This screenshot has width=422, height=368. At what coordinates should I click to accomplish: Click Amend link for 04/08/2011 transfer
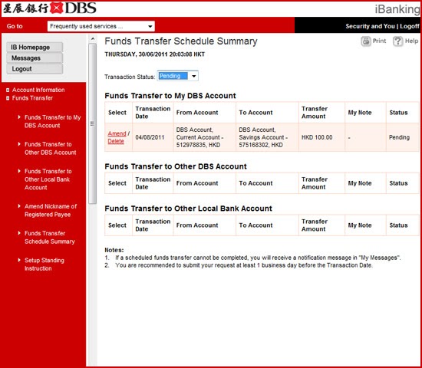point(117,133)
